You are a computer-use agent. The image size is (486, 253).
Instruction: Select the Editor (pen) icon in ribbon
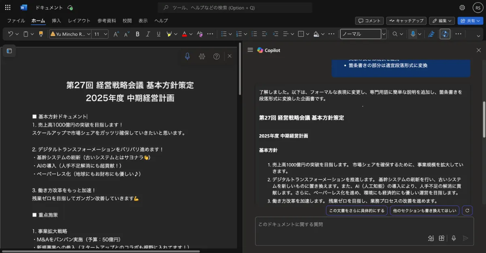[x=431, y=34]
